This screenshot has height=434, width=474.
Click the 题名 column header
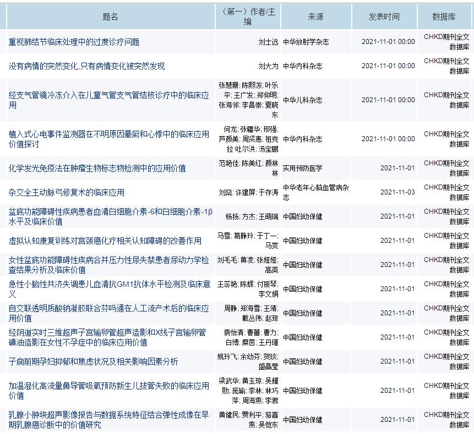pos(110,17)
